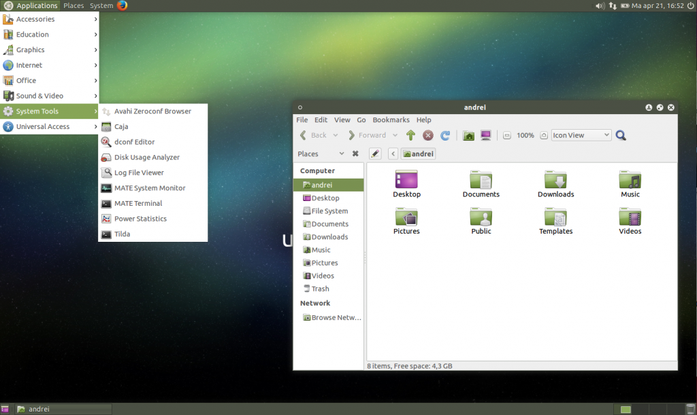
Task: Mute the volume from the top panel
Action: 598,5
